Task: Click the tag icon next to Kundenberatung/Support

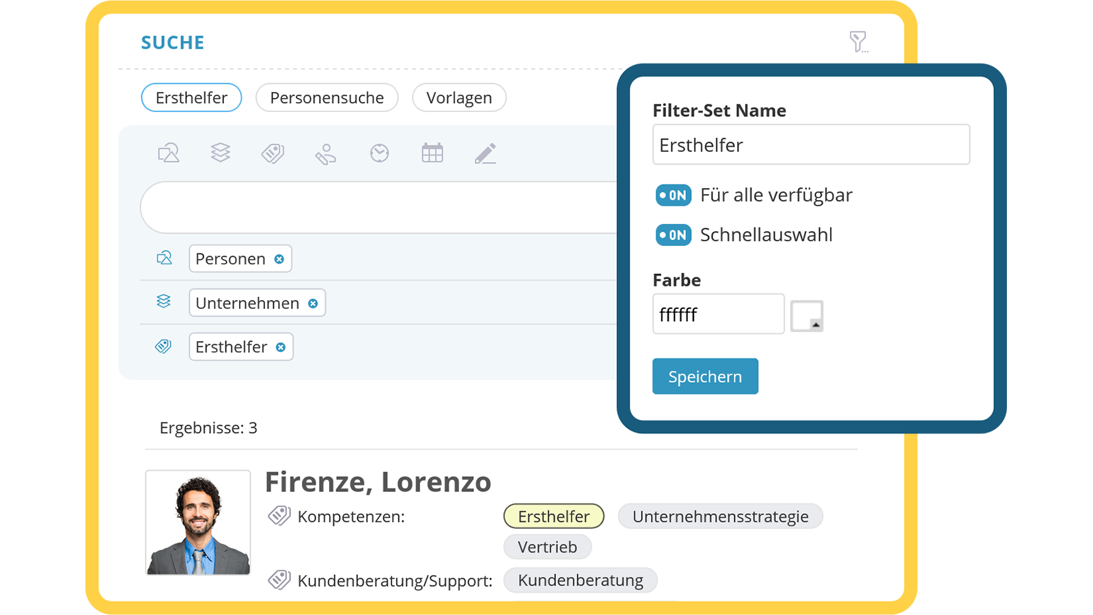Action: [279, 579]
